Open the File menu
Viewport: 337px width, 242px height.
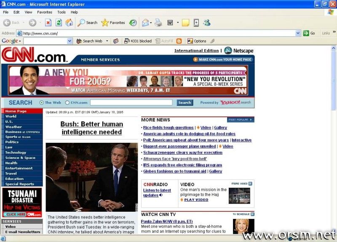6,12
